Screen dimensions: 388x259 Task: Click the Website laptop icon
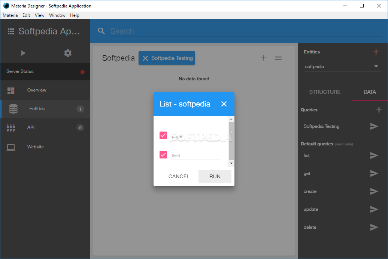click(11, 147)
